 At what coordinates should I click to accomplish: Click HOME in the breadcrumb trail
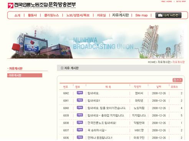(x=152, y=62)
